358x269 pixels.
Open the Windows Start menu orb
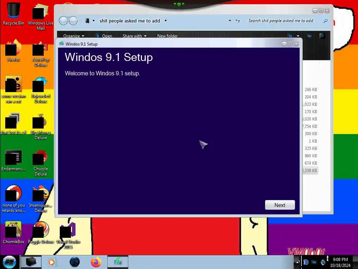tap(9, 262)
